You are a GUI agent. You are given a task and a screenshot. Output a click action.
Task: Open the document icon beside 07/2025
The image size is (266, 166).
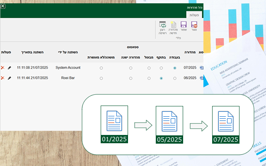point(201,67)
